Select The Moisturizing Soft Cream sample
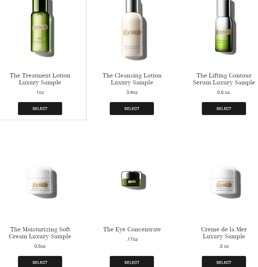The width and height of the screenshot is (258, 267). 40,262
